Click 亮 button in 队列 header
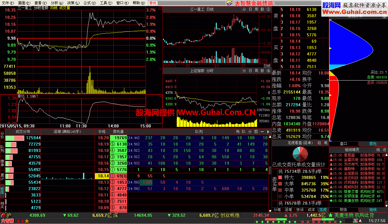 [238, 132]
